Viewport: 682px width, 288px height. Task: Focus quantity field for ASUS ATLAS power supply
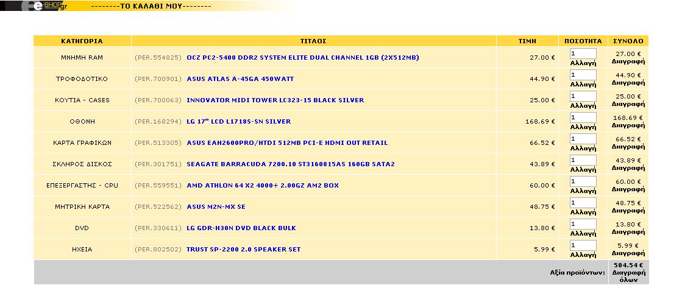click(x=583, y=75)
